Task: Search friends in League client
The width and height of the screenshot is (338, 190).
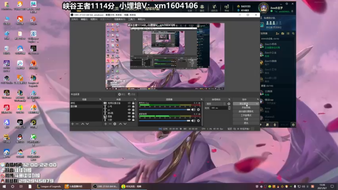Action: click(x=293, y=34)
